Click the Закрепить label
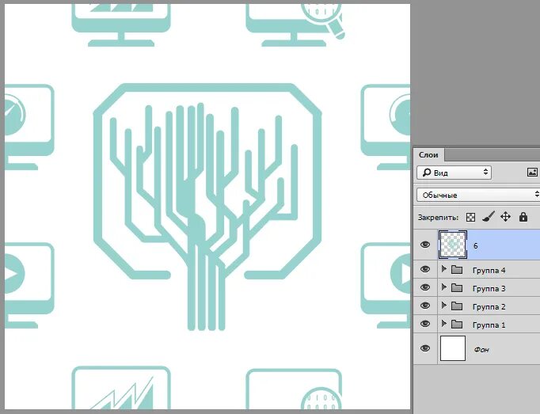540x414 pixels. point(439,218)
